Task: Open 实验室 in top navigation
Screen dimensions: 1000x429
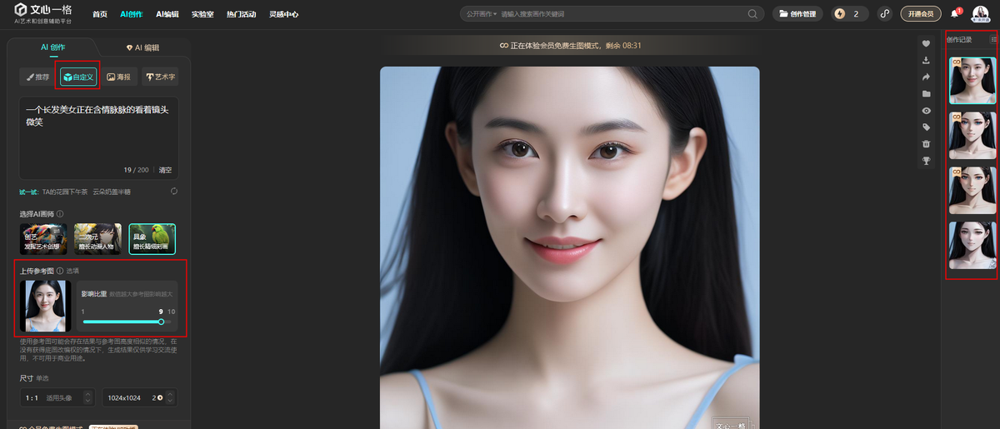Action: coord(202,14)
